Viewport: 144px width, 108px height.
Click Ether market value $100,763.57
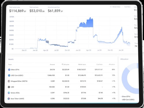tap(82, 70)
